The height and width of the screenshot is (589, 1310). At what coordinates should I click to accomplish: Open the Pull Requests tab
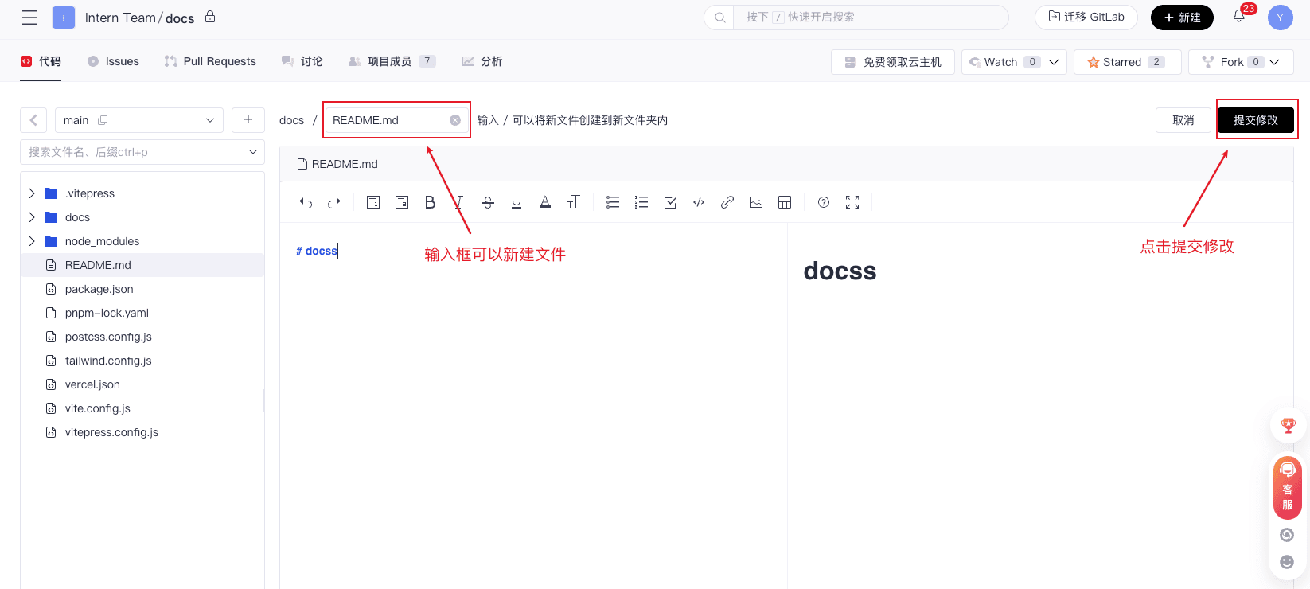coord(210,61)
